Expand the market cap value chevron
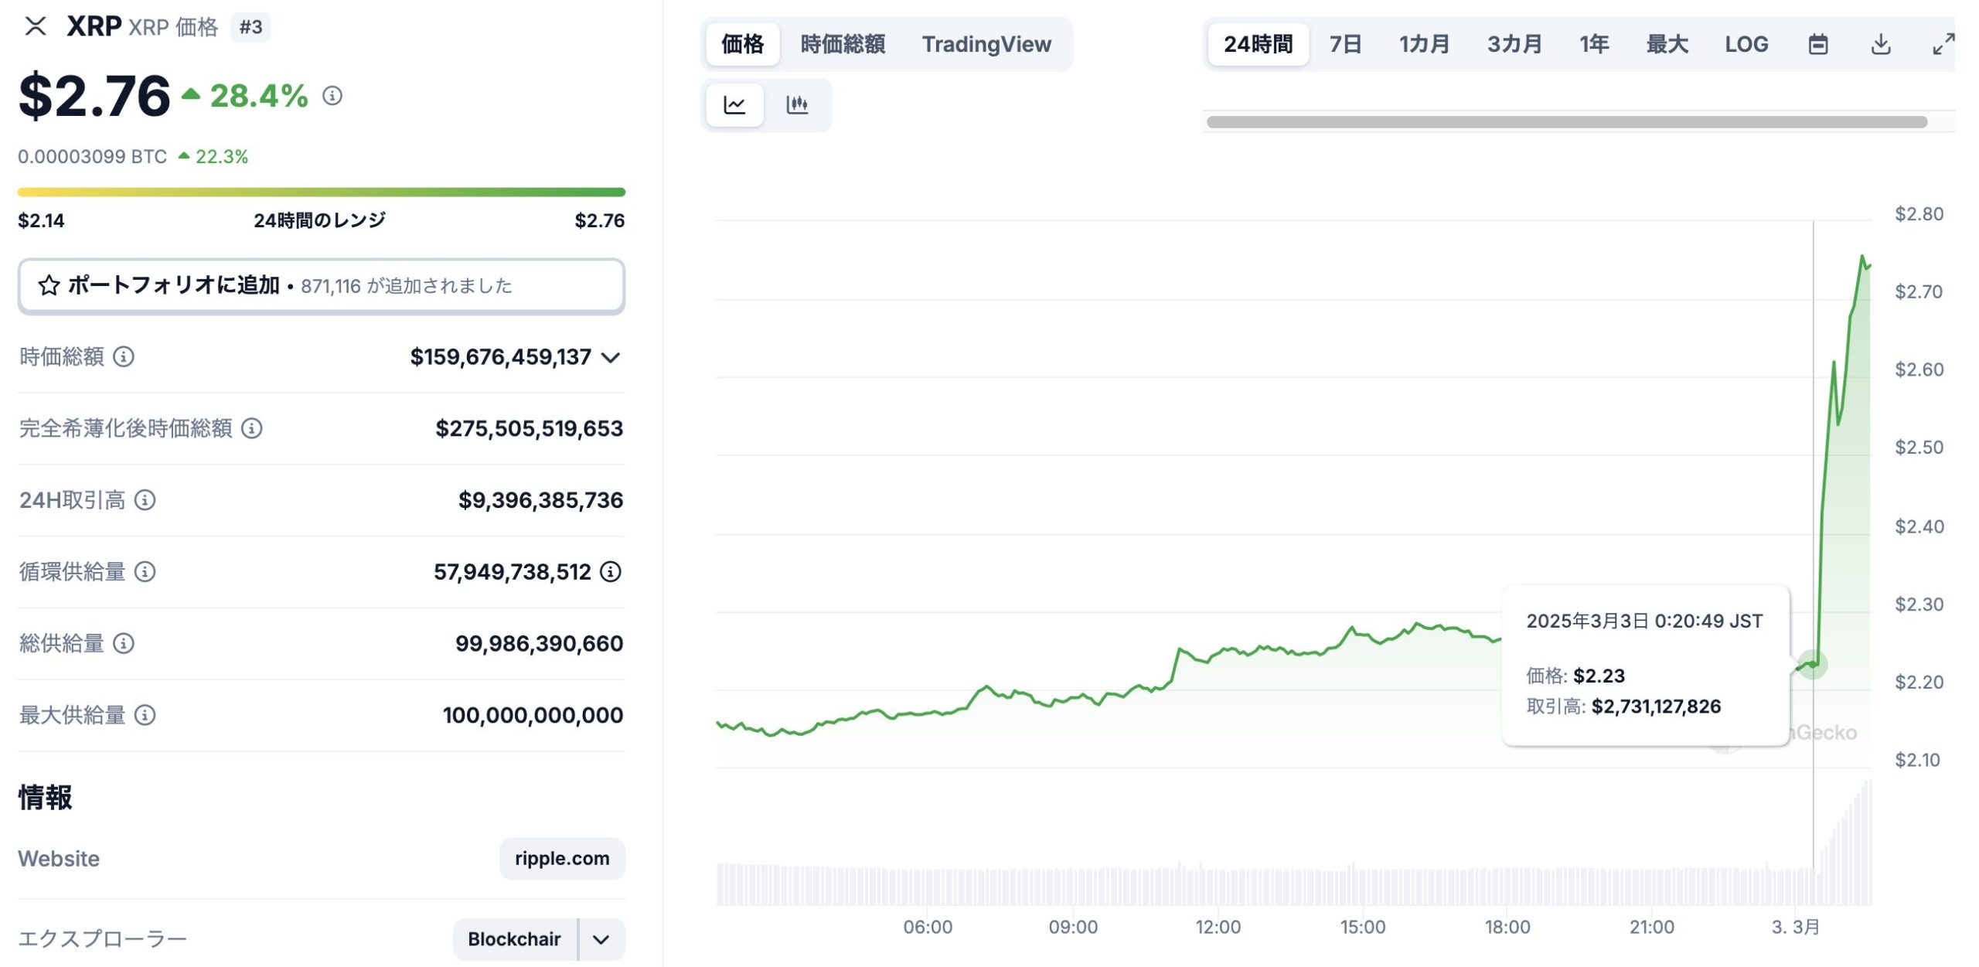1979x967 pixels. pos(611,358)
